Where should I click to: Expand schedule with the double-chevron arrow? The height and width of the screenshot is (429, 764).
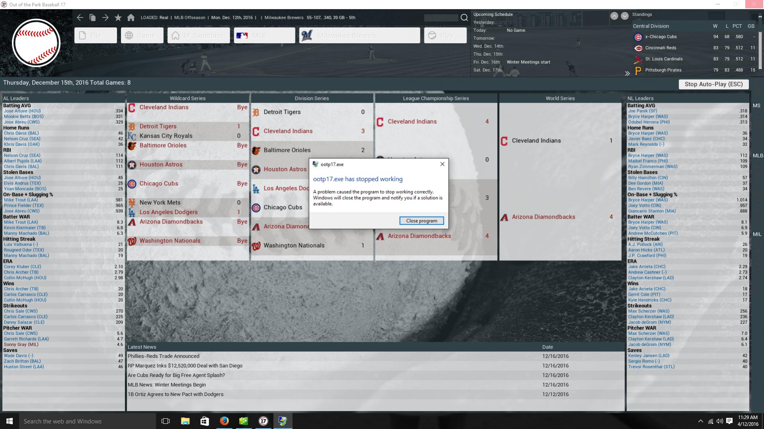click(x=627, y=73)
